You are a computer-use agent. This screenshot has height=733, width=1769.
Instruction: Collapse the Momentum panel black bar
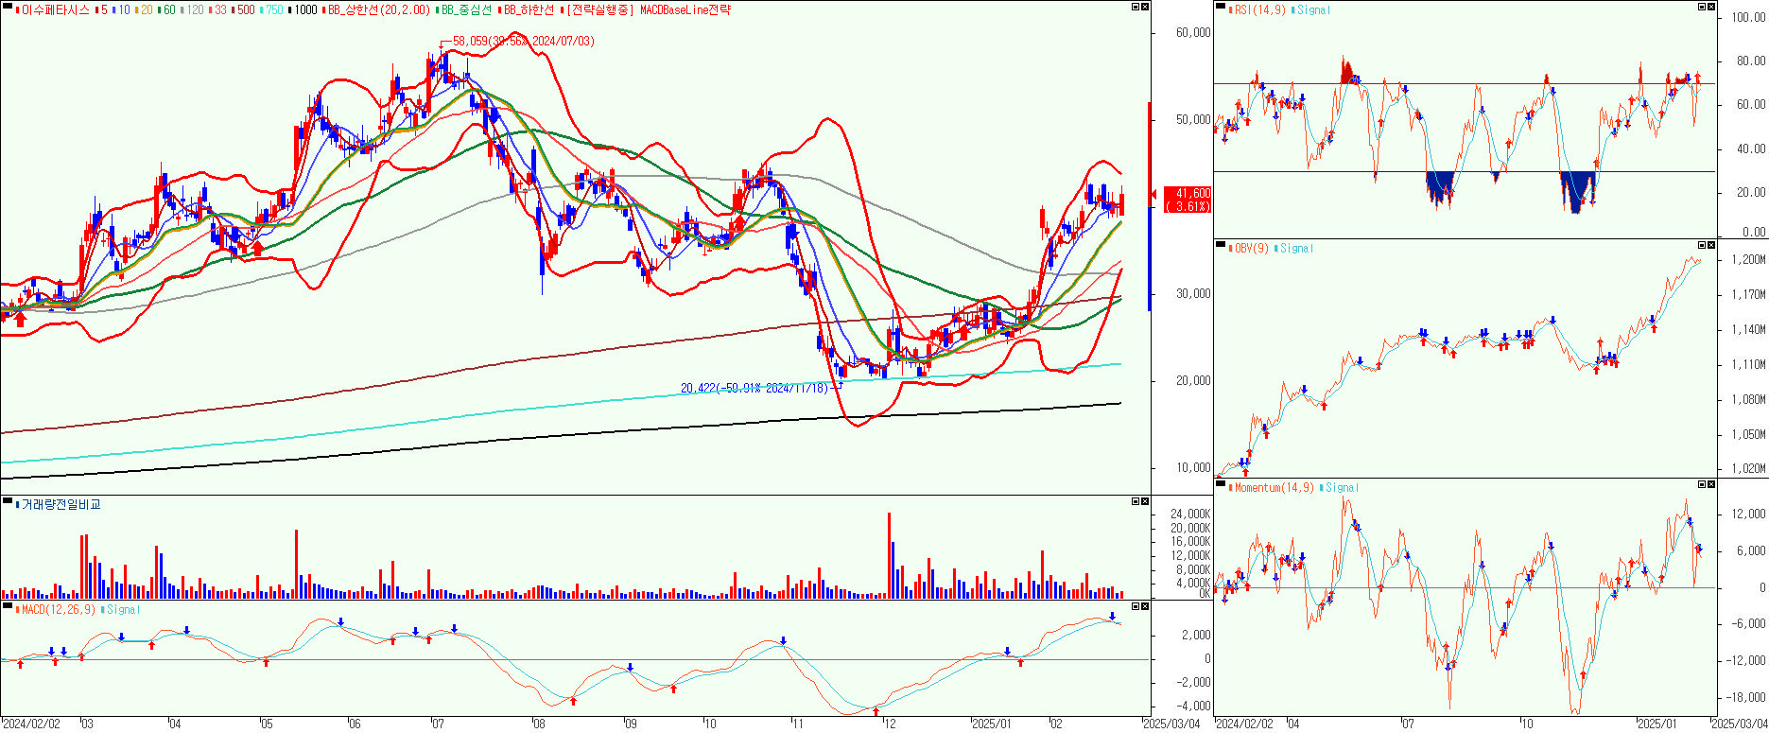coord(1221,482)
